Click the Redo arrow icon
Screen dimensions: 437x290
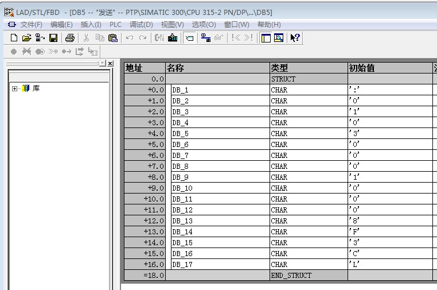pyautogui.click(x=143, y=38)
